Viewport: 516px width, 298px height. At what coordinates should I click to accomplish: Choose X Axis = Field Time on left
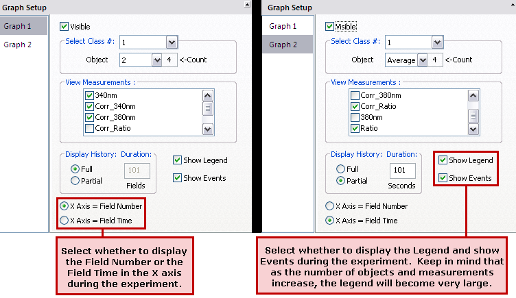tap(65, 221)
